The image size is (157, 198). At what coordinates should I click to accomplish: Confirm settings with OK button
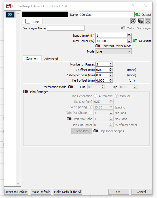(x=118, y=192)
